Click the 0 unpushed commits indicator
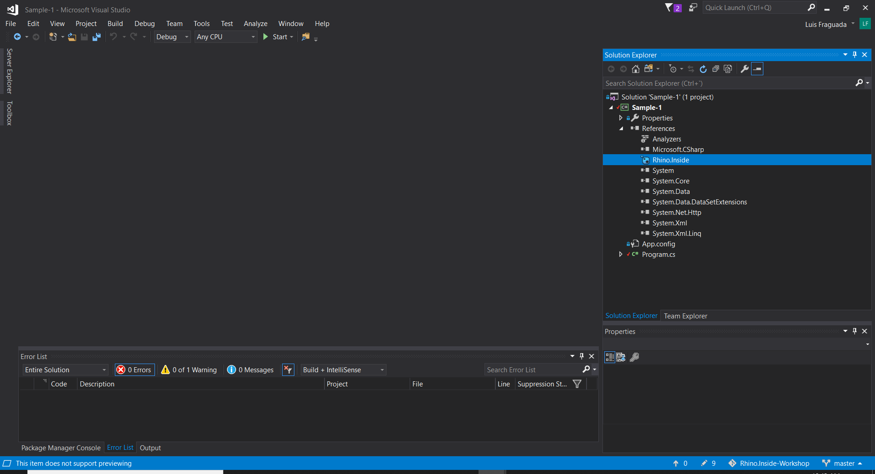The width and height of the screenshot is (875, 474). pos(680,463)
